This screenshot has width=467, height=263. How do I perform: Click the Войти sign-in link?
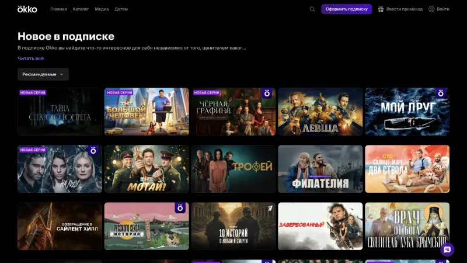point(443,9)
